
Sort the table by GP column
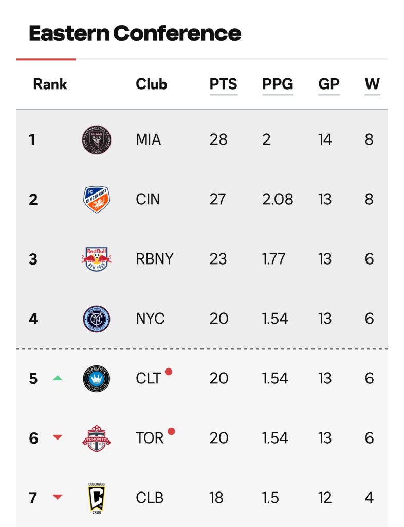tap(329, 84)
